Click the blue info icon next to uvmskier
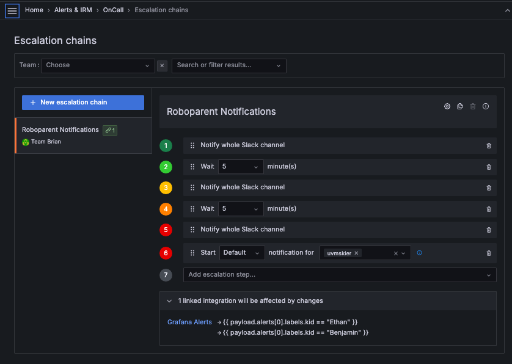This screenshot has width=512, height=364. click(419, 253)
